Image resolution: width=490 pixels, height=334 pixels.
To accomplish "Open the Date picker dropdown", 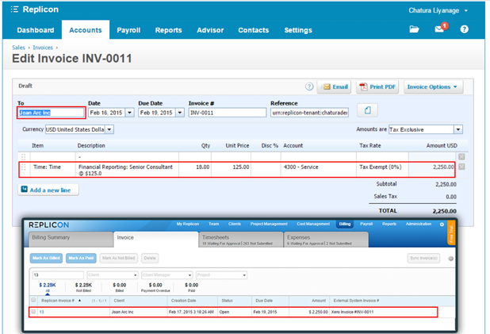I will click(130, 113).
